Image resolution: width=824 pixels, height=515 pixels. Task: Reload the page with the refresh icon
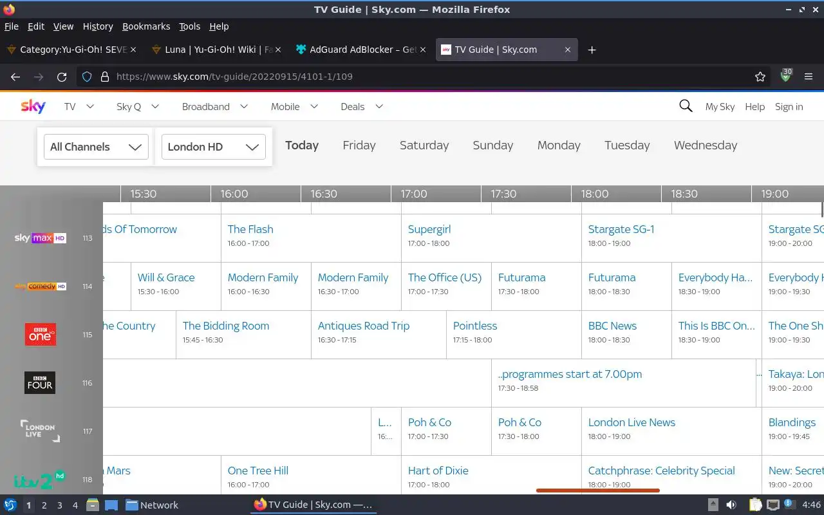tap(62, 77)
